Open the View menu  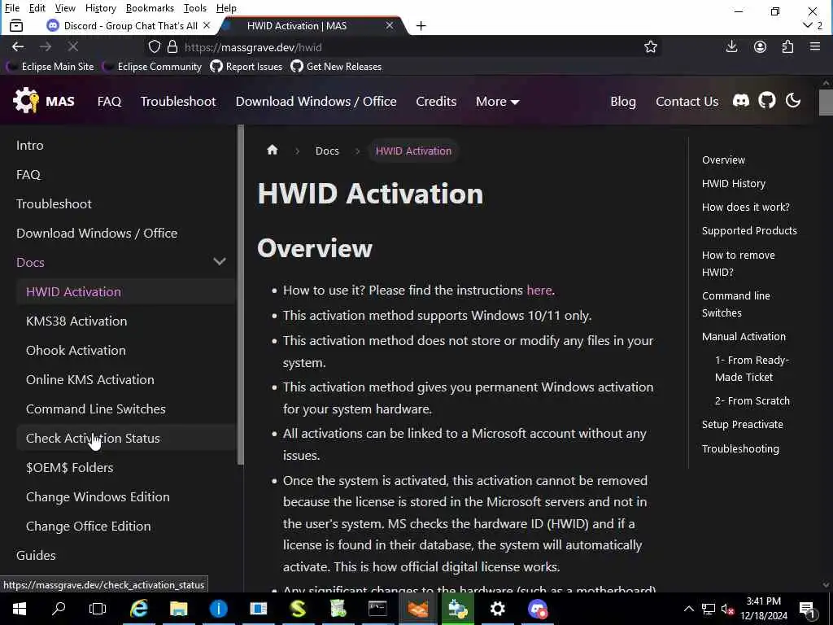[65, 8]
